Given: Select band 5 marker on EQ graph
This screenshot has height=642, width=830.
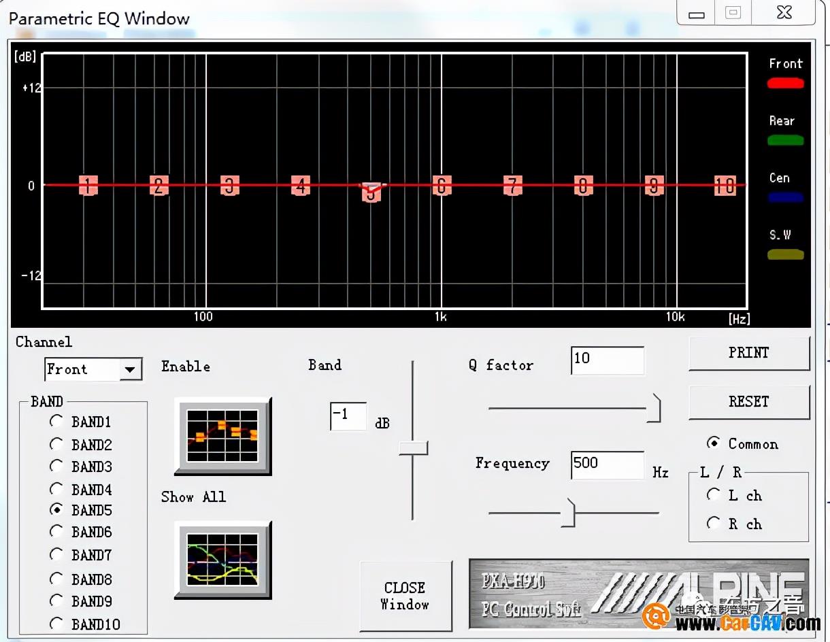Looking at the screenshot, I should [371, 192].
